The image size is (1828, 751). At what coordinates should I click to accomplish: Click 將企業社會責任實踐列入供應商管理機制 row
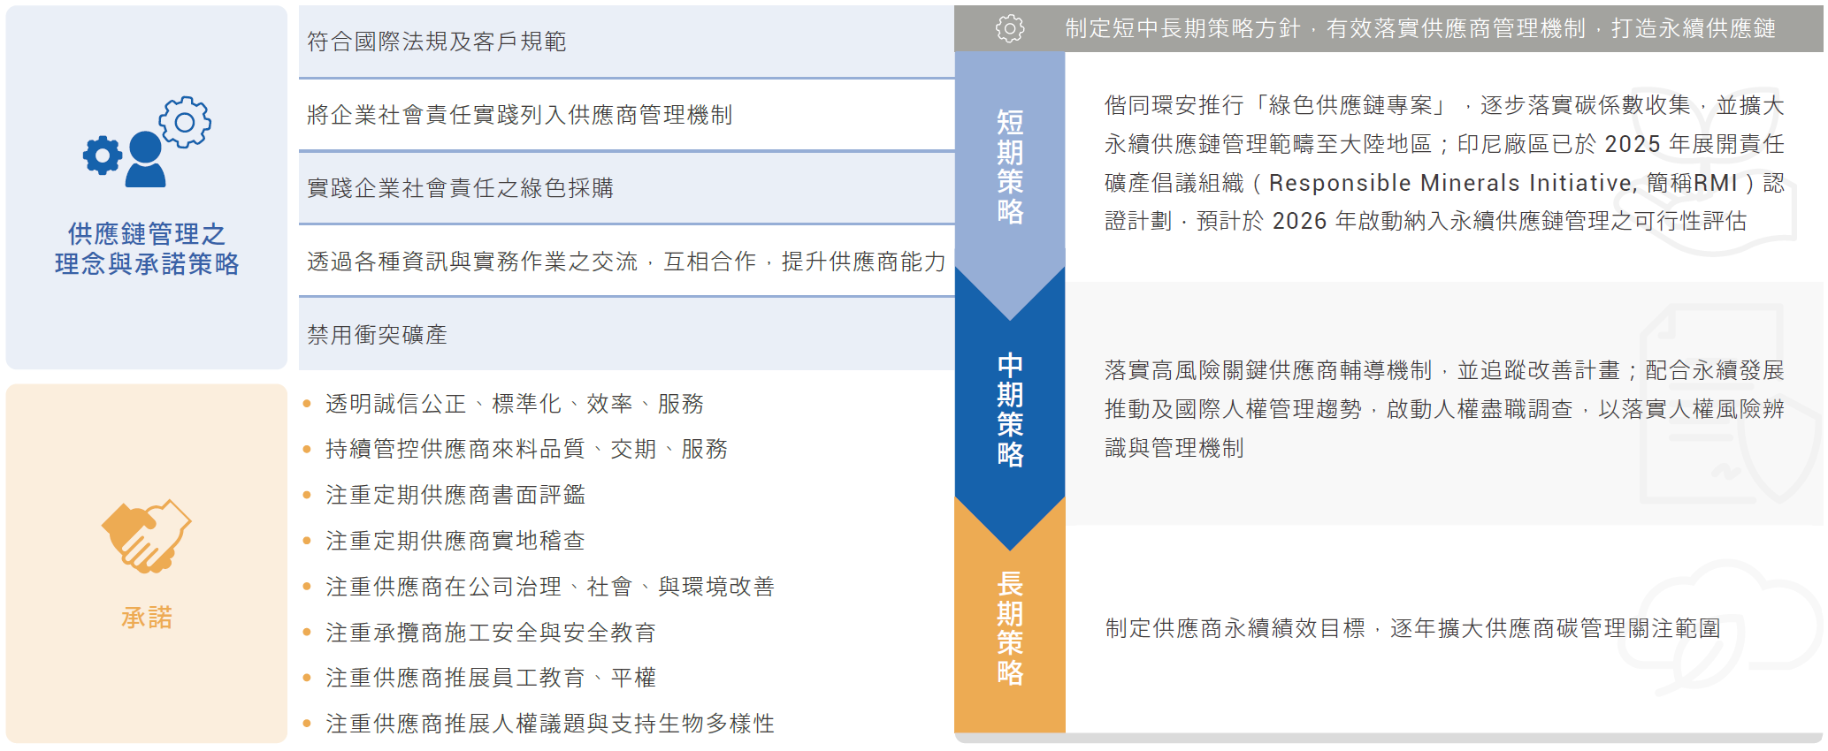(627, 115)
